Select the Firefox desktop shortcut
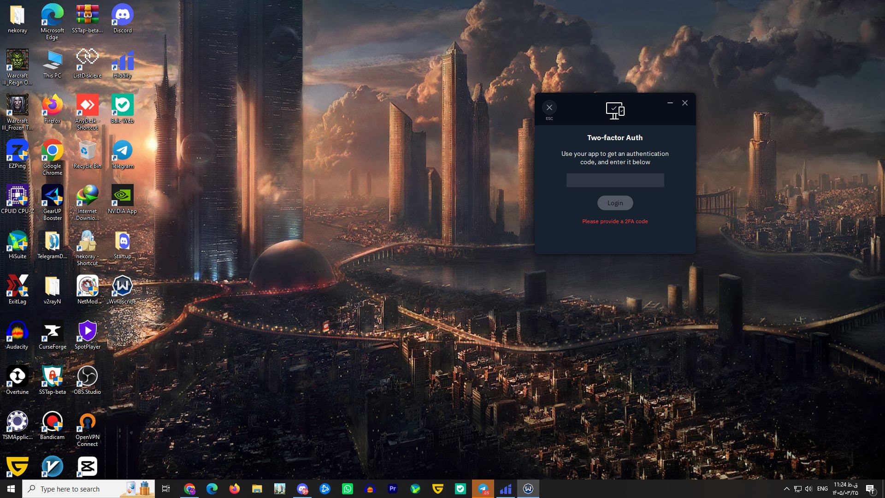The height and width of the screenshot is (498, 885). click(52, 110)
